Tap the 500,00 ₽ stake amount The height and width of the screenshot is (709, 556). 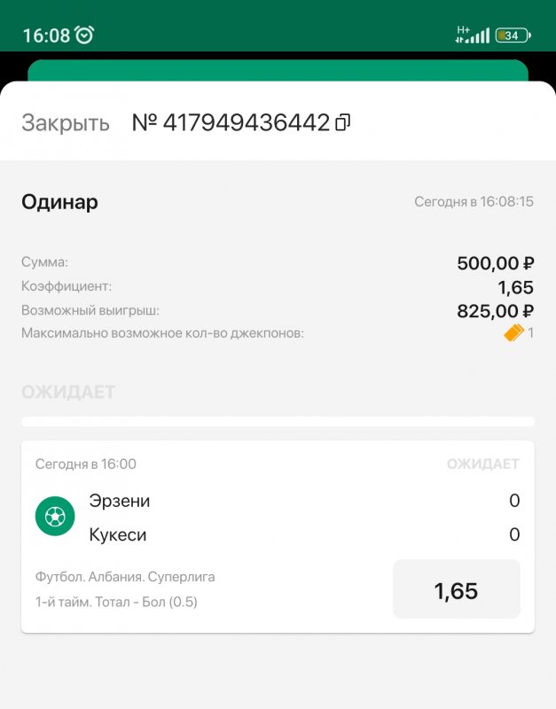pyautogui.click(x=495, y=263)
